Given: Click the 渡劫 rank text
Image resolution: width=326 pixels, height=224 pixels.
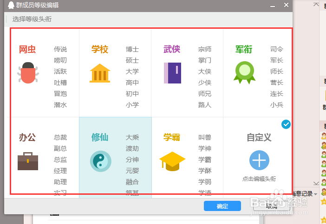Looking at the screenshot, I should [x=132, y=149].
